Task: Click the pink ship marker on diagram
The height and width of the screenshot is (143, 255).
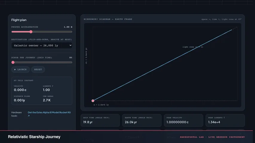Action: point(93,101)
